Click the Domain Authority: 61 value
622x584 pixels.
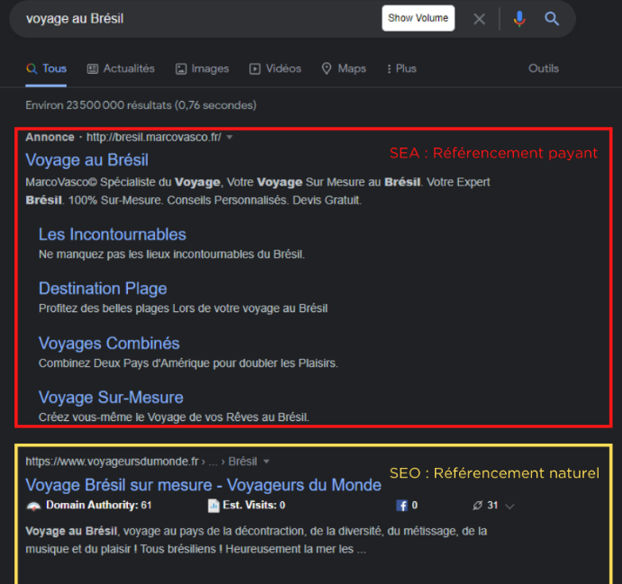tap(99, 505)
